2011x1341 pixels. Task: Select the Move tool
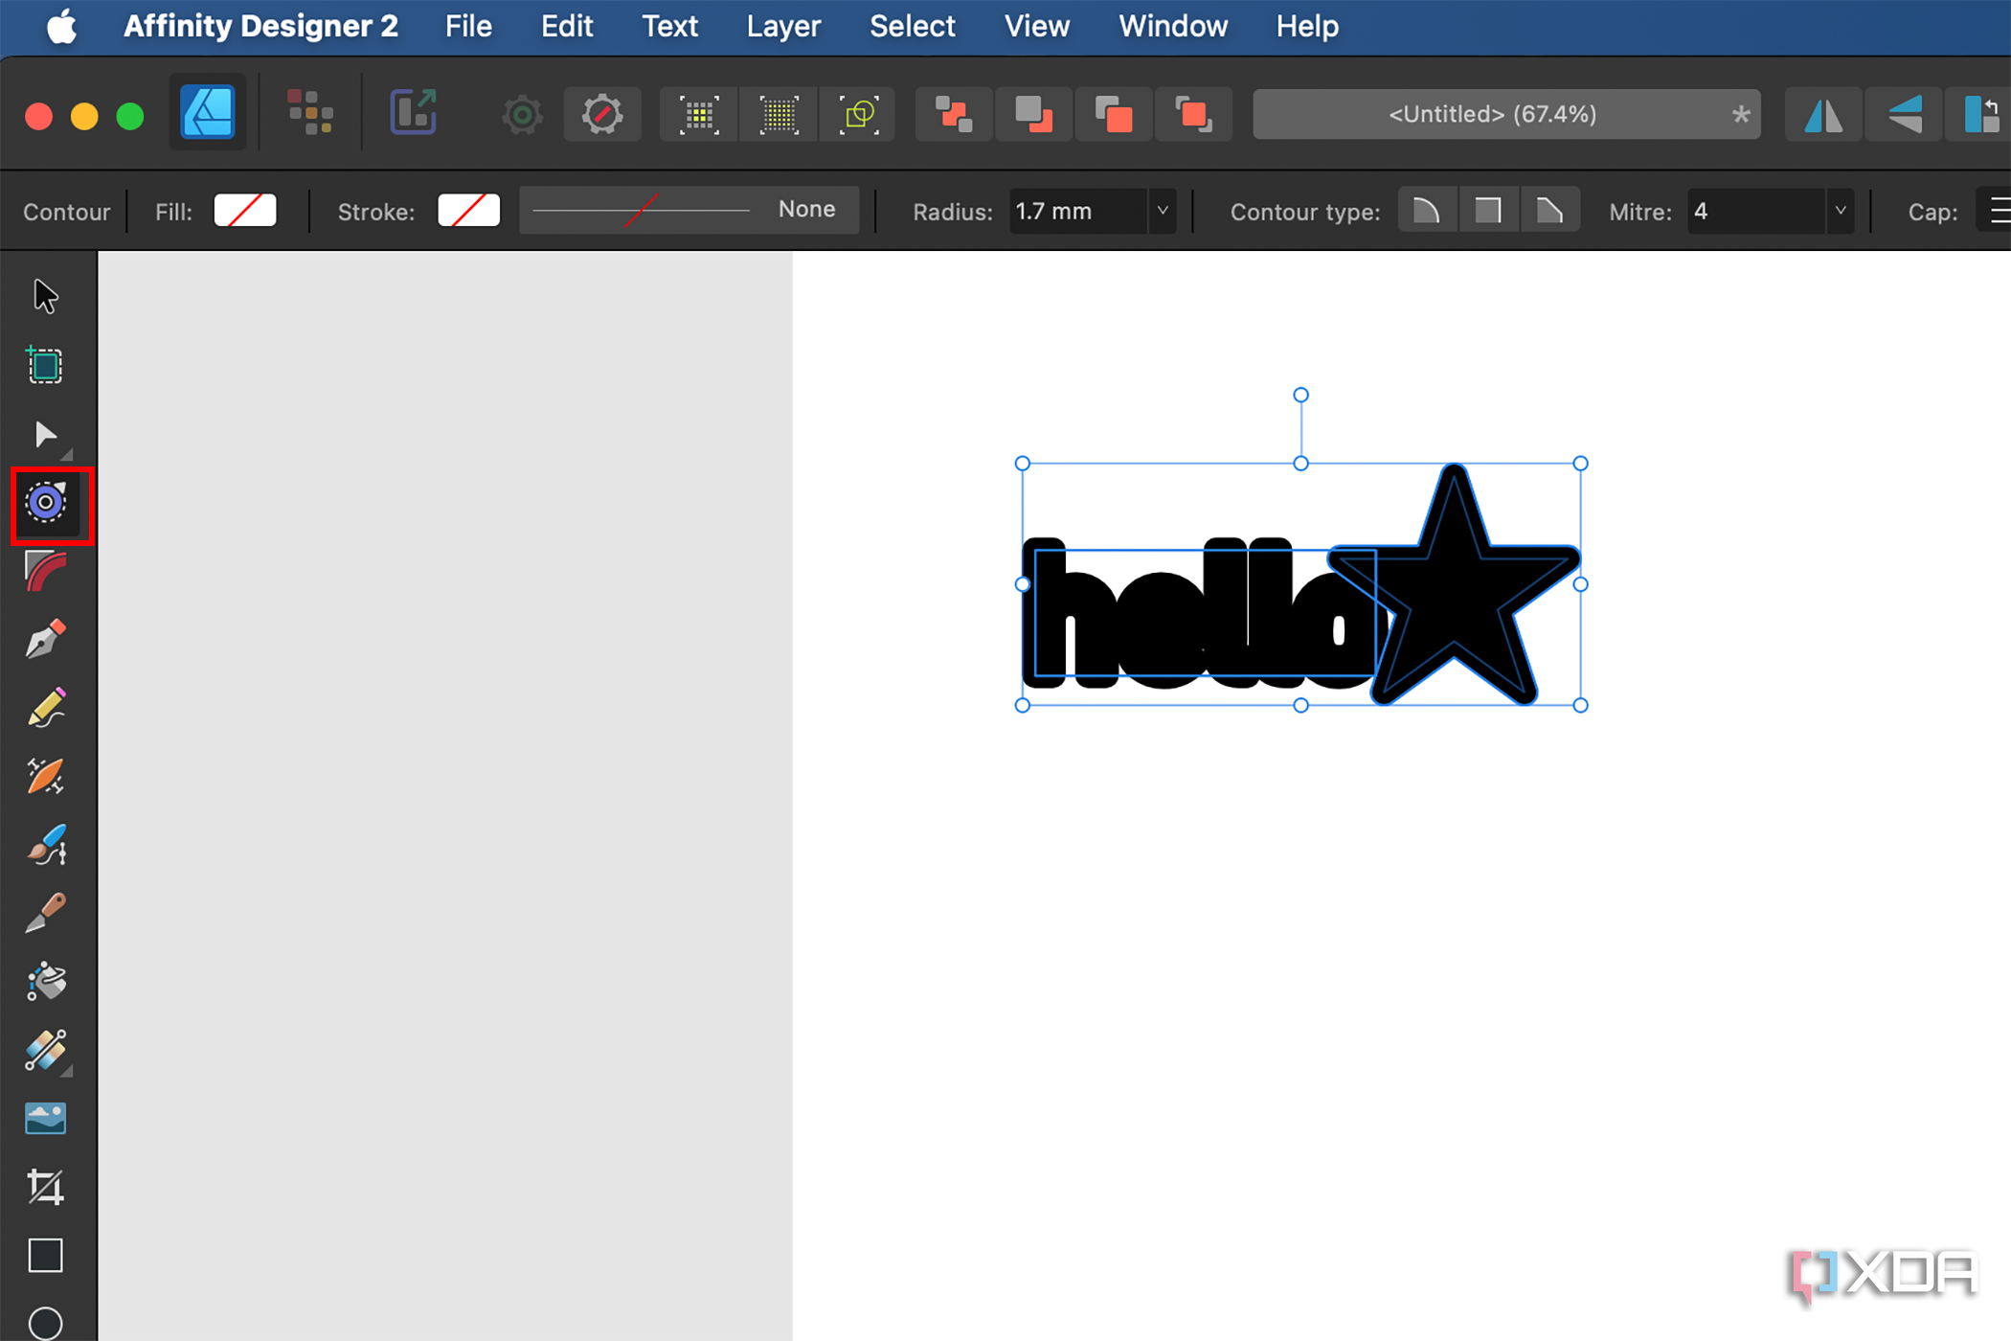click(x=46, y=296)
